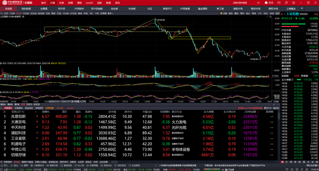Select the 日线 chart period
This screenshot has width=319, height=171.
[48, 13]
